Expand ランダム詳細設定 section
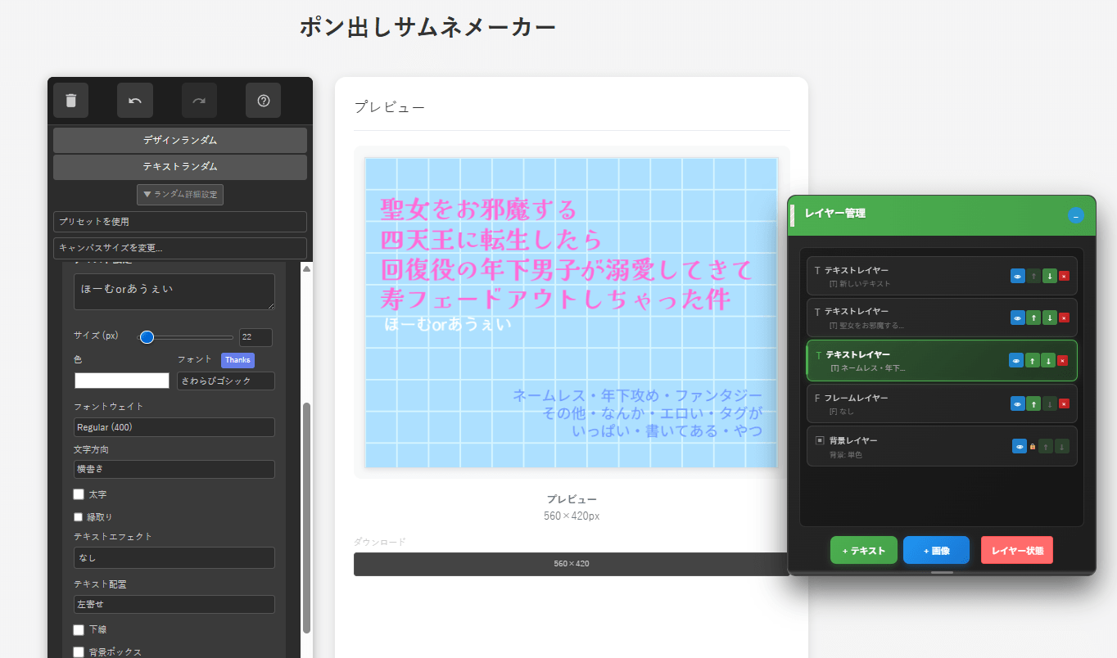Viewport: 1117px width, 658px height. tap(180, 195)
